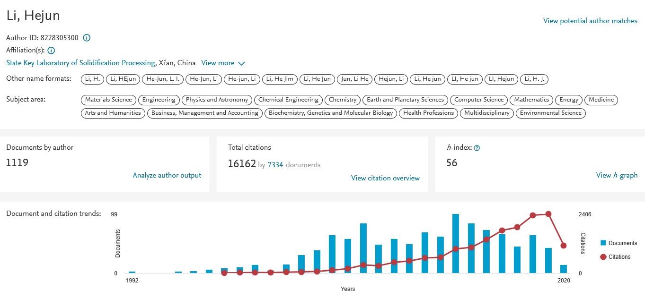This screenshot has width=645, height=307.
Task: Select the Li, H. name format tag
Action: (x=92, y=79)
